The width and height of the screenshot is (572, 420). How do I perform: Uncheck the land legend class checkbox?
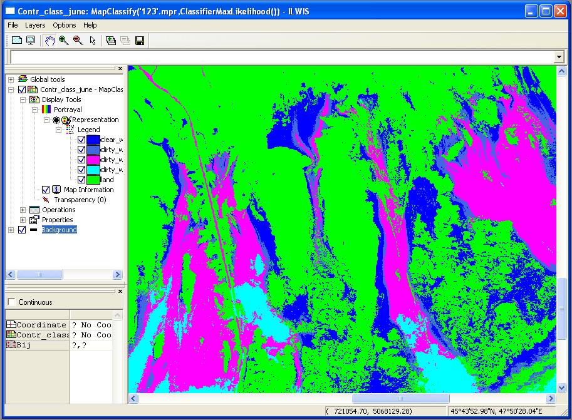pos(81,180)
